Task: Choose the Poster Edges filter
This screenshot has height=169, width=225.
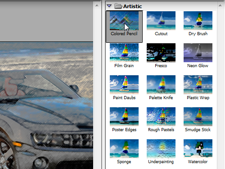Action: pyautogui.click(x=124, y=117)
